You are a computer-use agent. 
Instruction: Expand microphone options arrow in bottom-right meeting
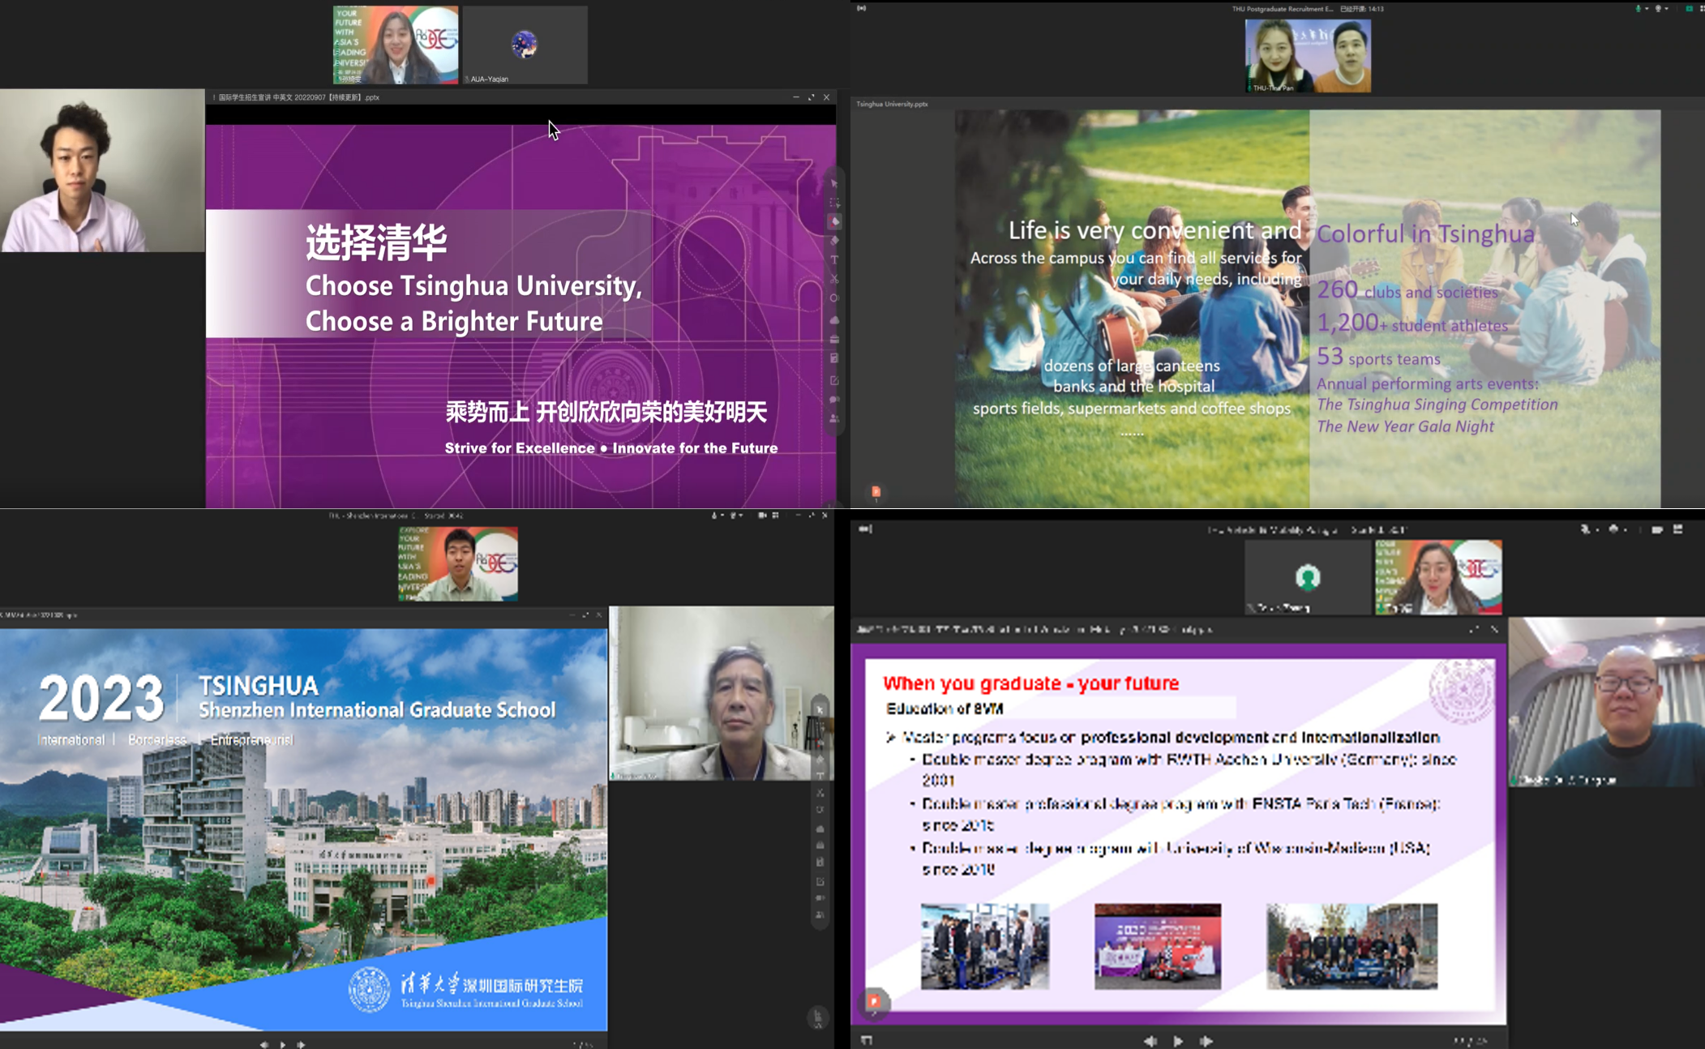(1596, 530)
